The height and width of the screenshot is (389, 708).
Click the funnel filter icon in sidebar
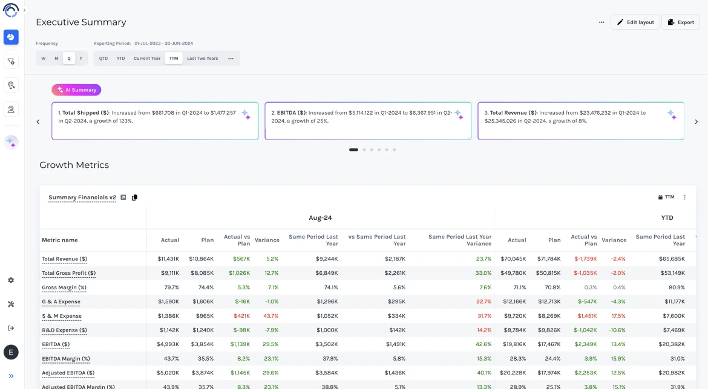(x=11, y=61)
